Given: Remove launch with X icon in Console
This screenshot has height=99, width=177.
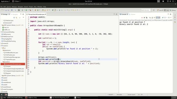Looking at the screenshot, I should tap(144, 18).
